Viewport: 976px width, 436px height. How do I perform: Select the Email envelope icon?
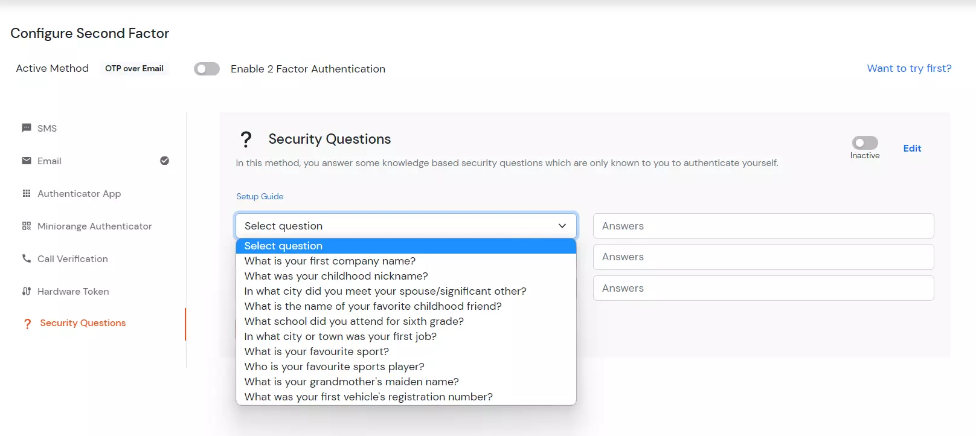point(26,161)
